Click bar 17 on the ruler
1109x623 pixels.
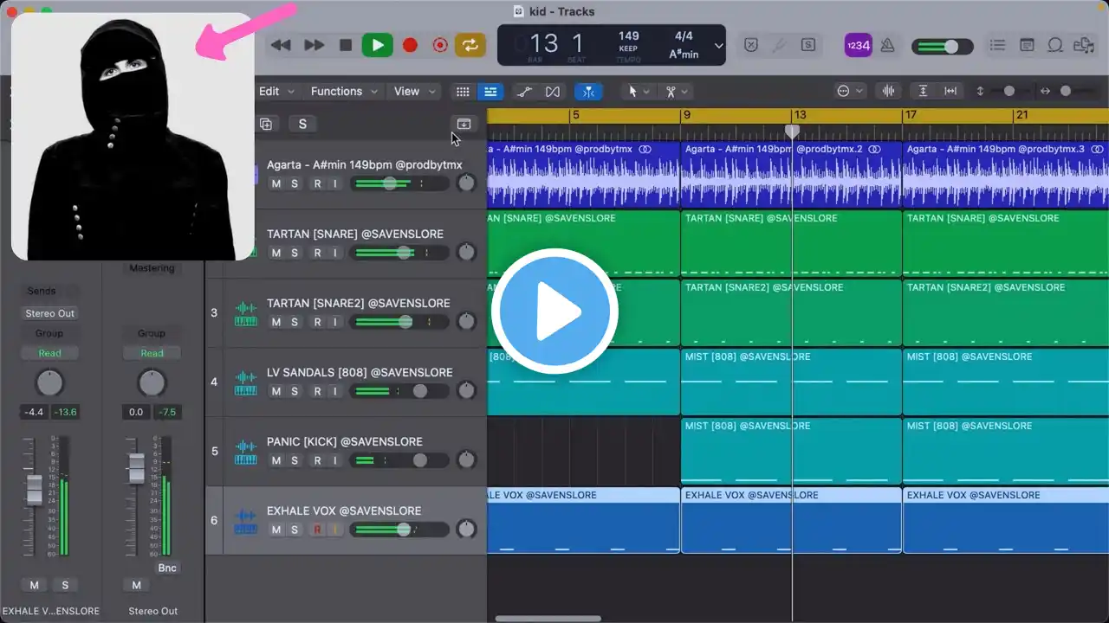coord(911,115)
